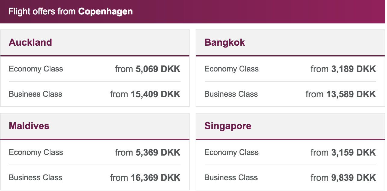
Task: Click the Flight offers from Copenhagen header
Action: pyautogui.click(x=70, y=11)
